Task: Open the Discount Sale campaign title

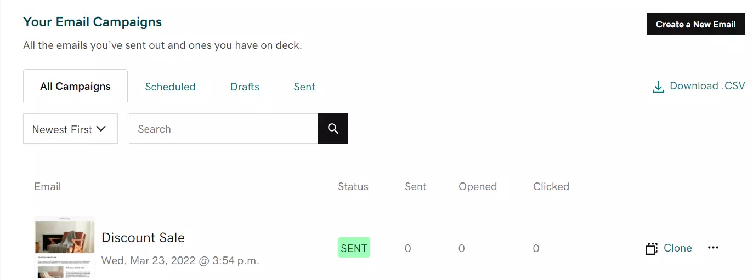Action: (143, 238)
